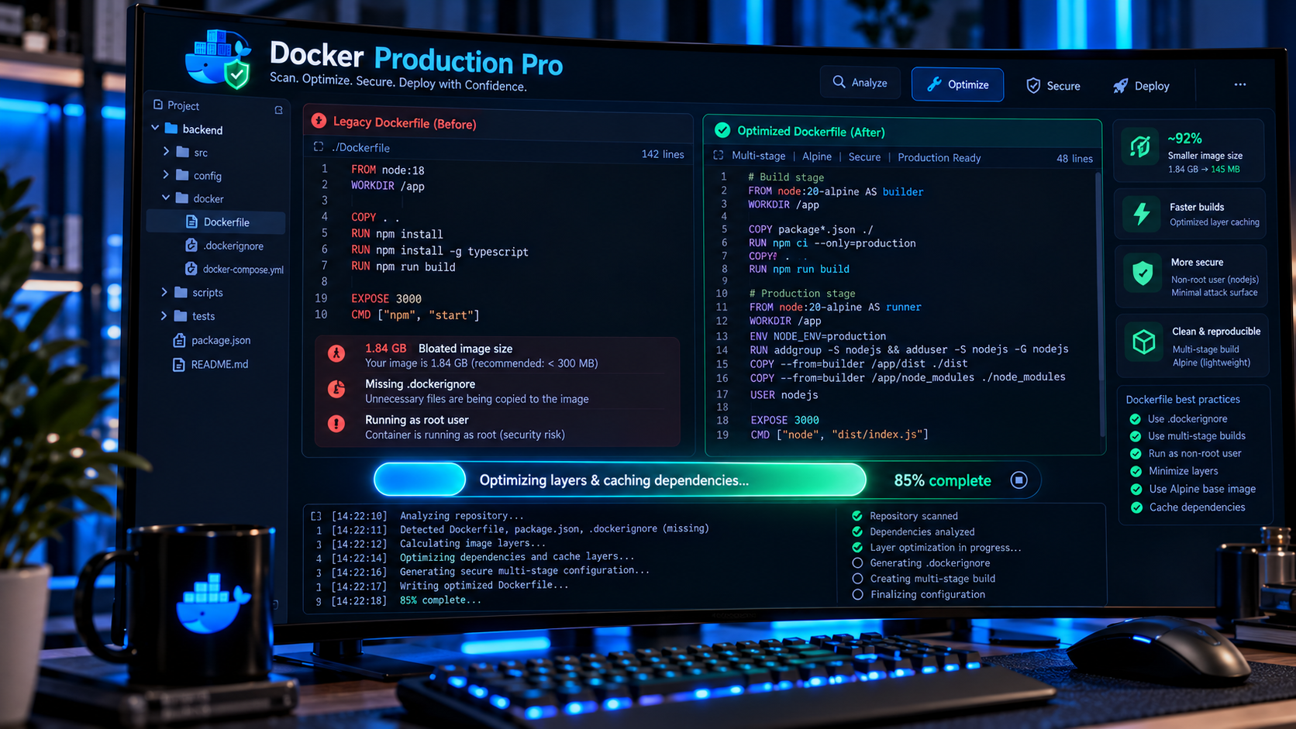Click the ./Dockerfile path expand icon

click(319, 146)
